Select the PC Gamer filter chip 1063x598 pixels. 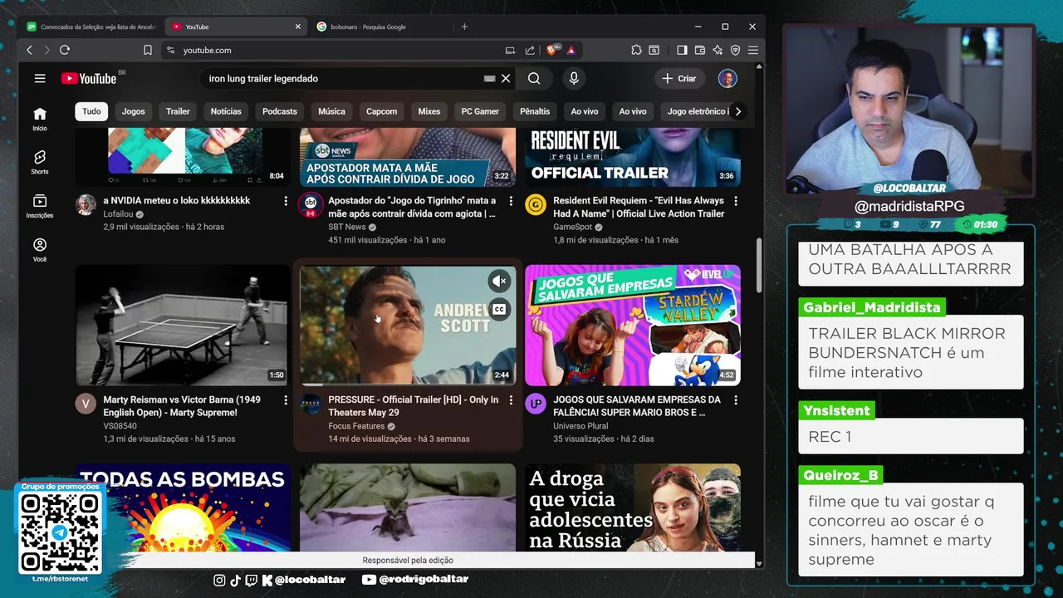pos(480,111)
